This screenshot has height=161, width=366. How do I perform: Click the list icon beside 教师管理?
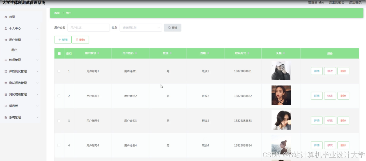point(6,60)
